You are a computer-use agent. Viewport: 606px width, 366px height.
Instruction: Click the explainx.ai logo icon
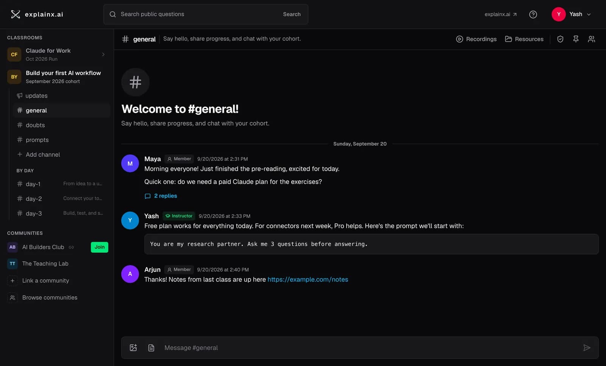click(x=16, y=14)
